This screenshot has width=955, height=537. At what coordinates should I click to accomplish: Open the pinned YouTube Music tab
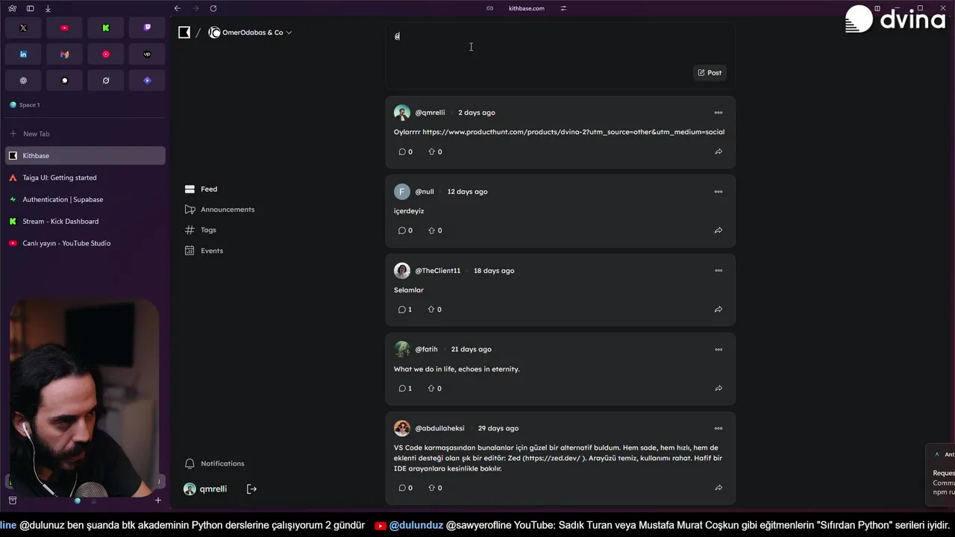coord(106,54)
